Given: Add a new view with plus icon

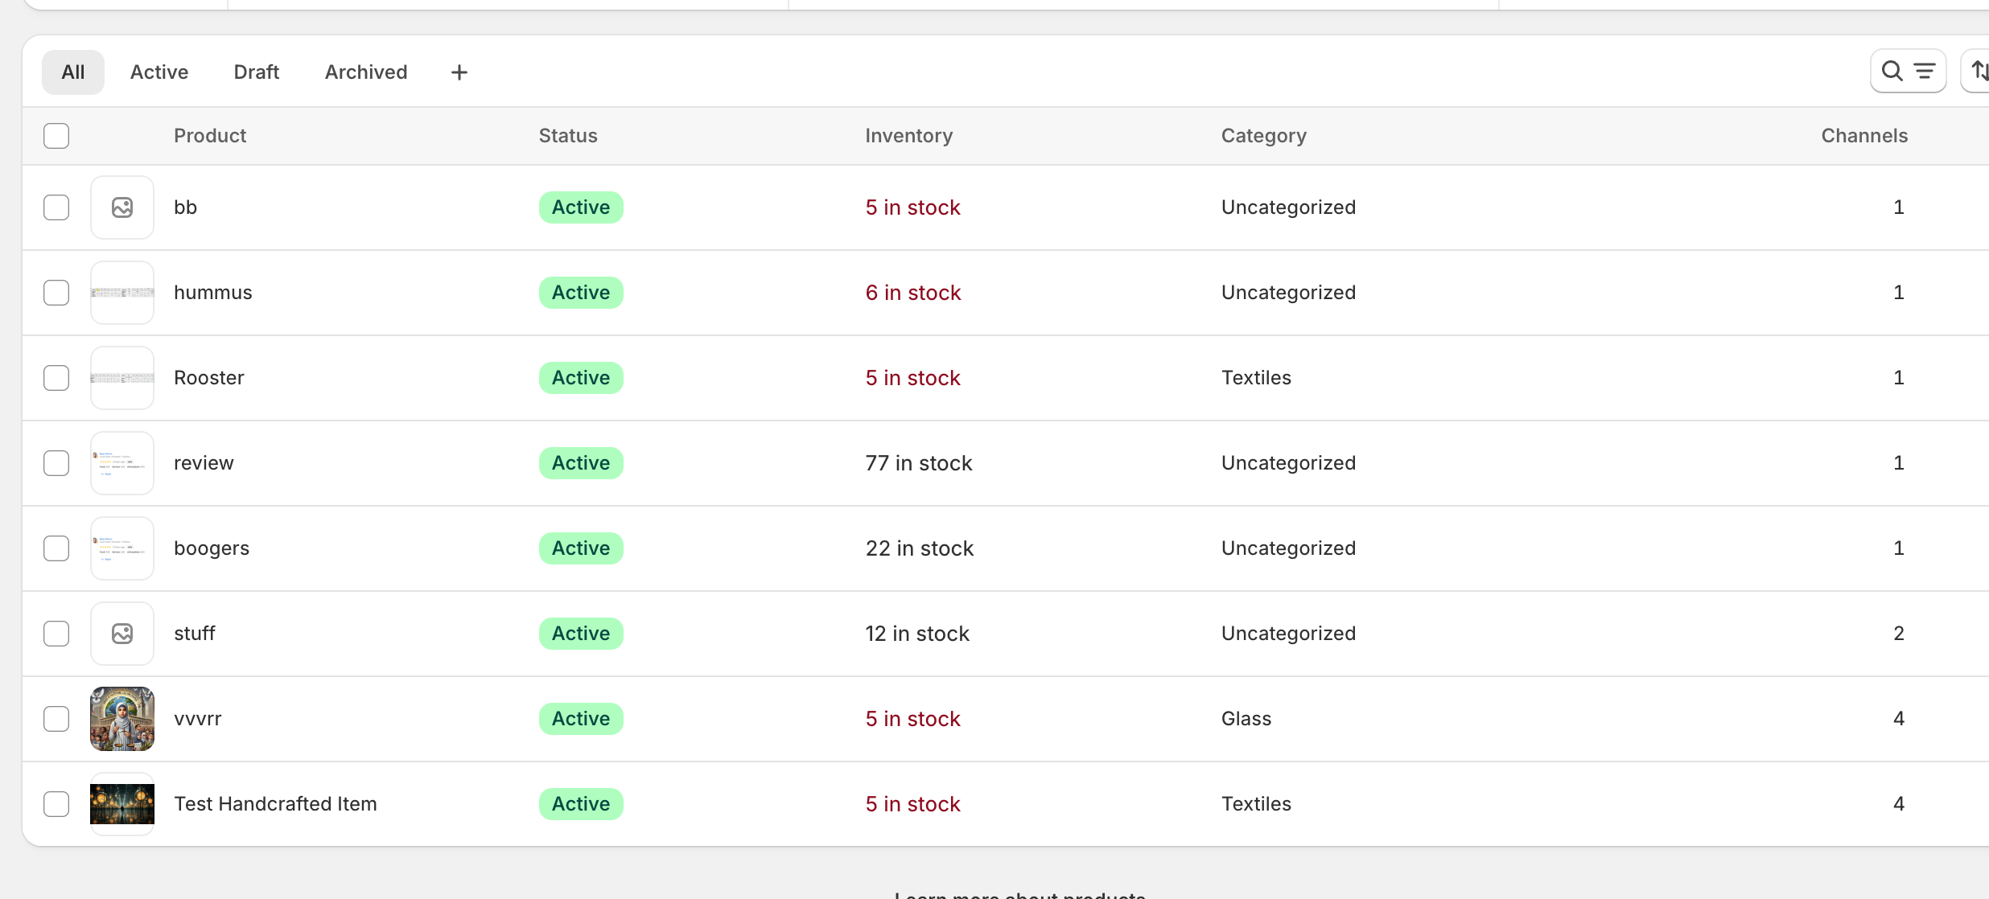Looking at the screenshot, I should (x=459, y=72).
